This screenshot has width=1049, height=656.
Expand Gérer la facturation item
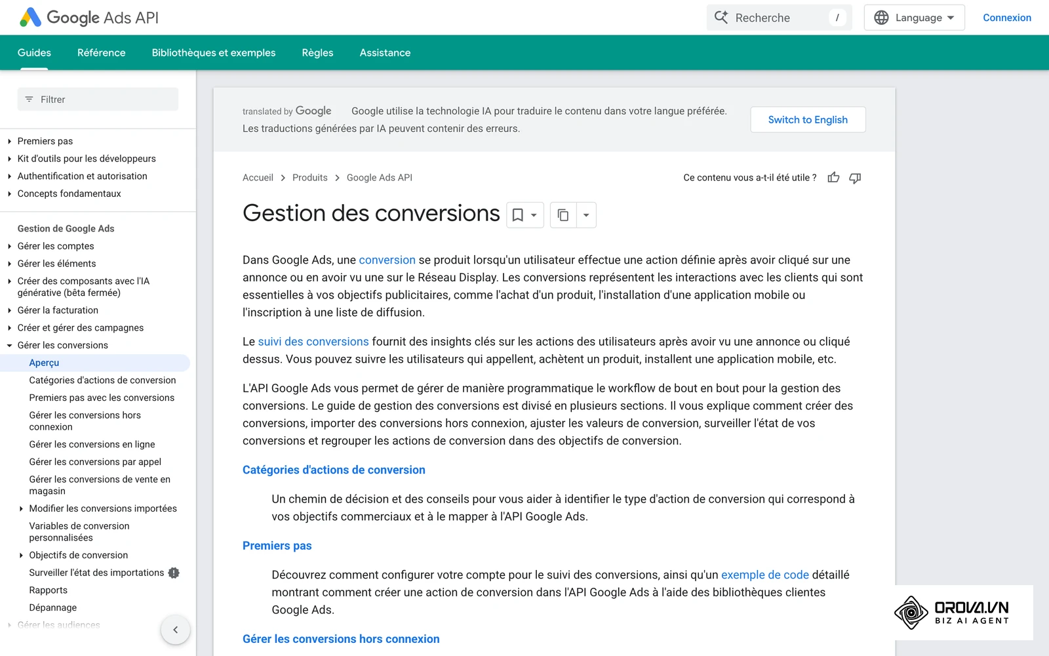point(9,310)
